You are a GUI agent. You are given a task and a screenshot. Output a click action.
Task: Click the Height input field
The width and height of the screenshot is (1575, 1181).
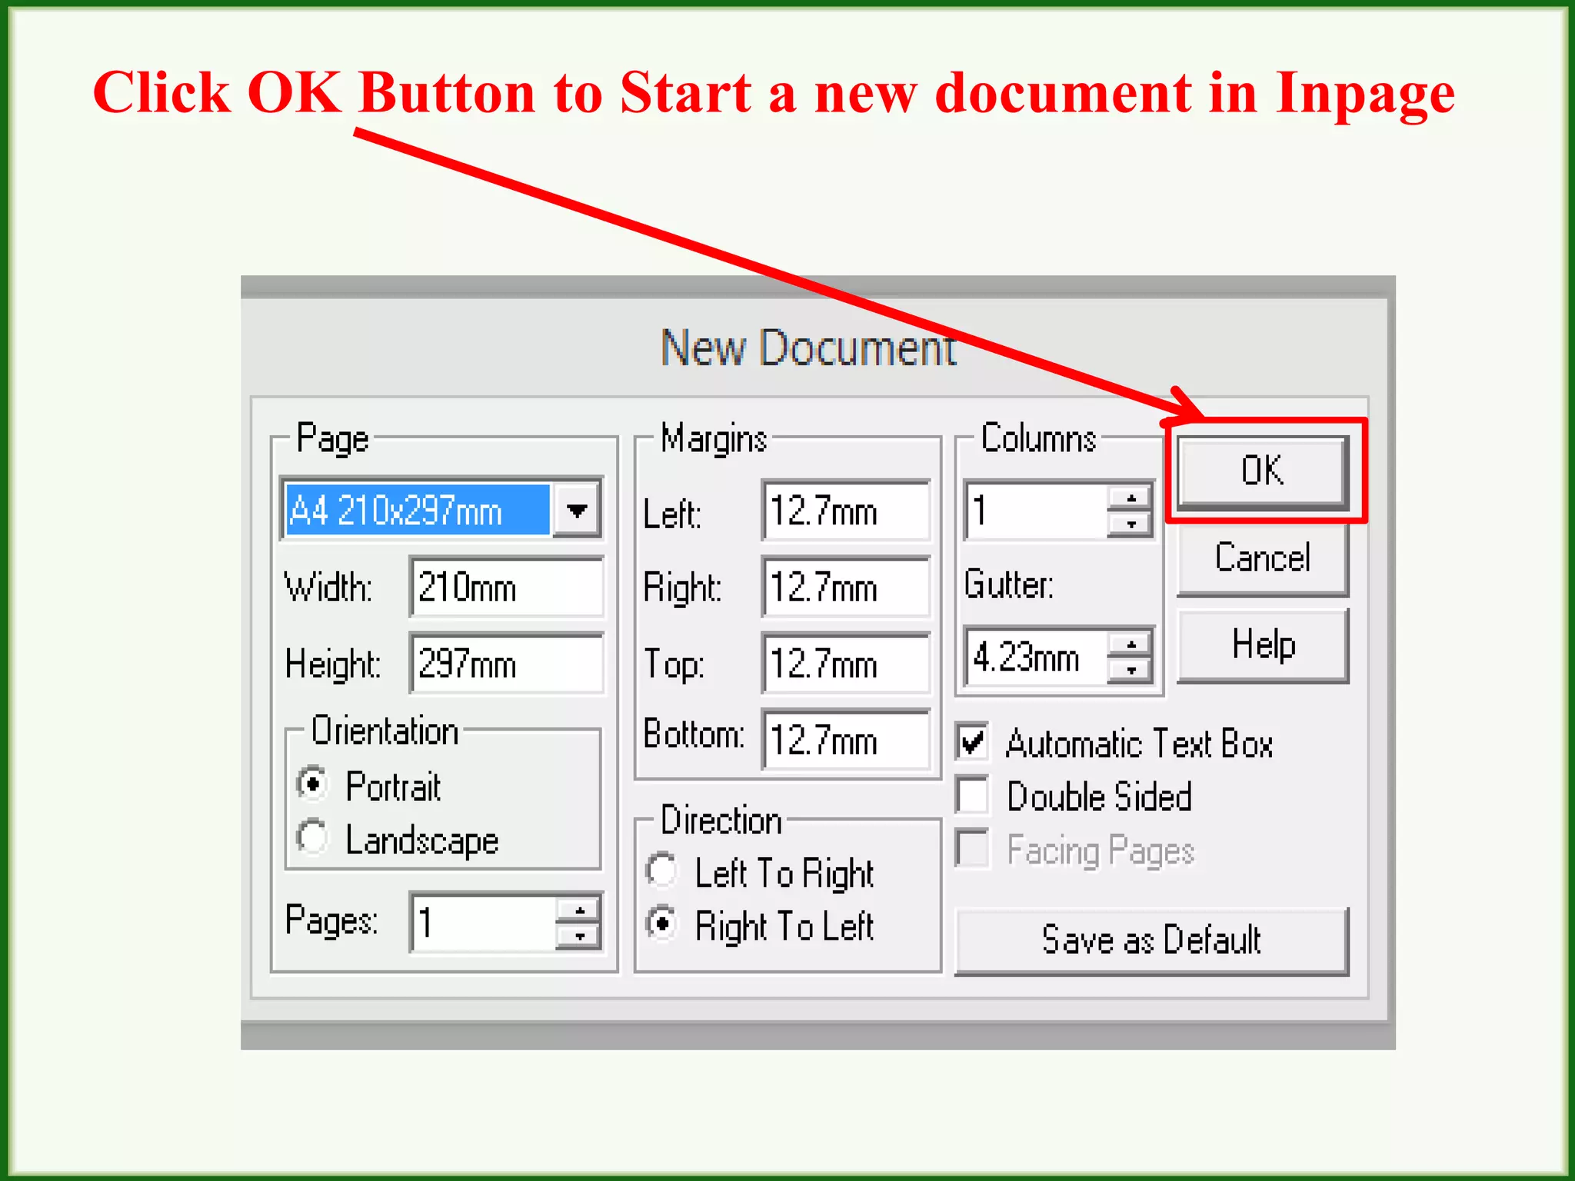[x=508, y=664]
